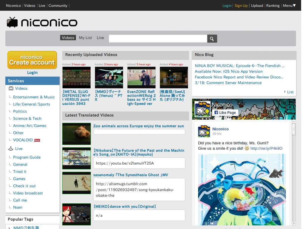Open the Live Games category

pyautogui.click(x=19, y=179)
